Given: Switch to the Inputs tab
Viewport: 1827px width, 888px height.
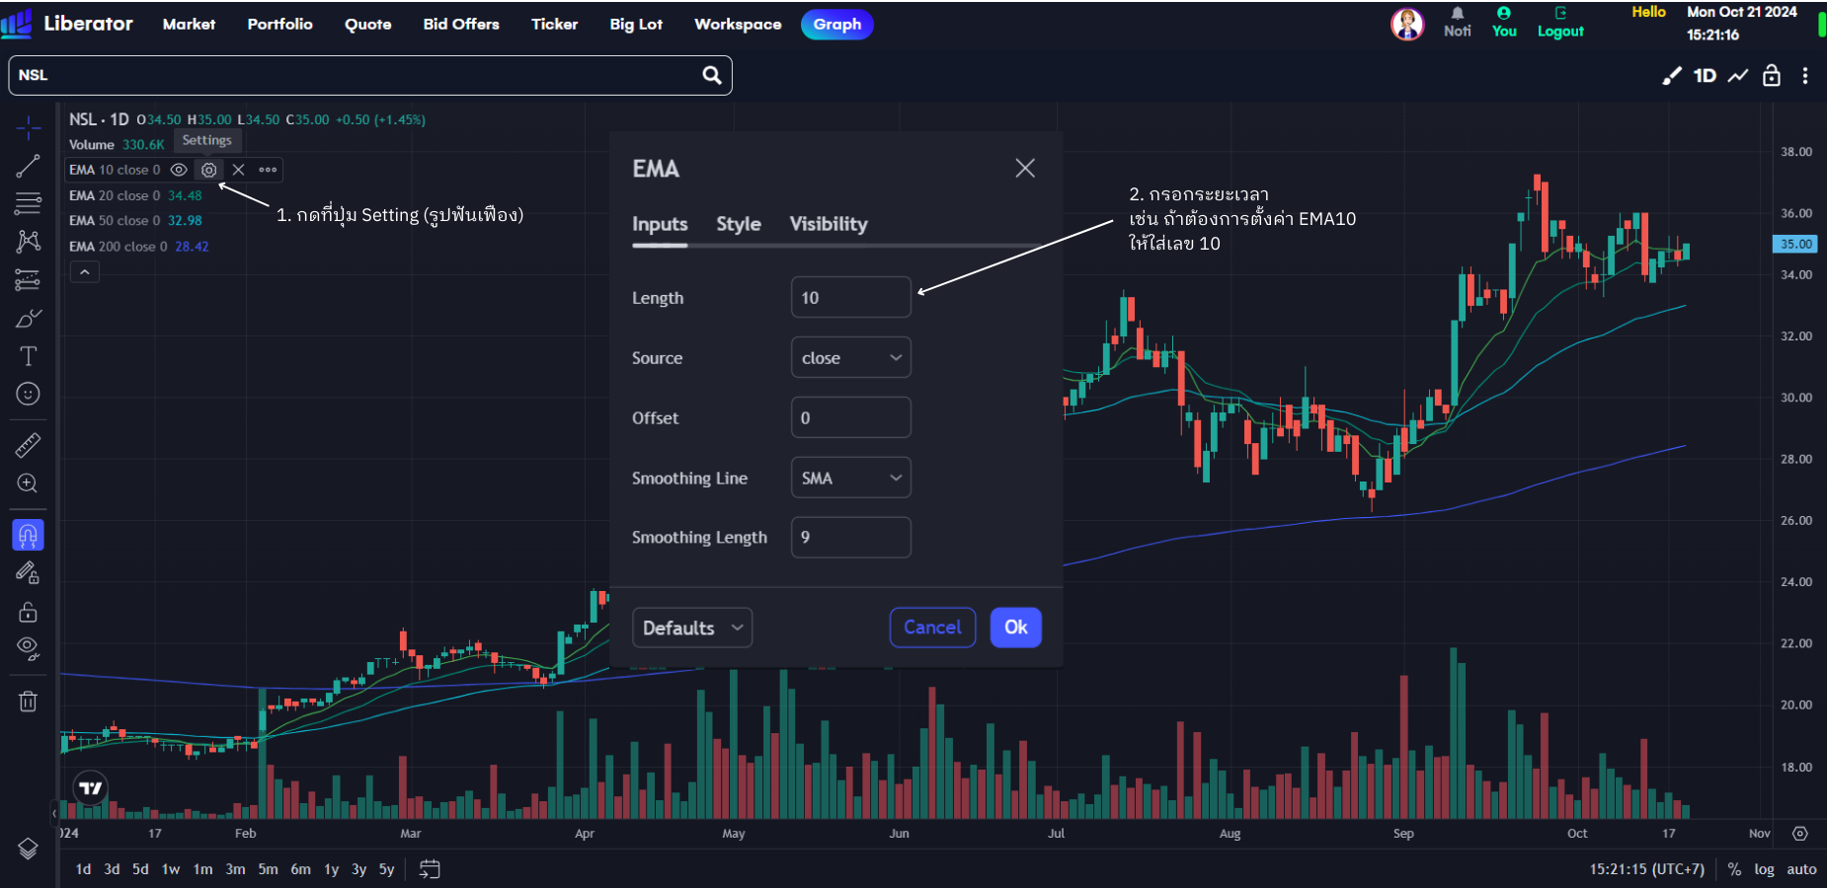Looking at the screenshot, I should (x=660, y=224).
